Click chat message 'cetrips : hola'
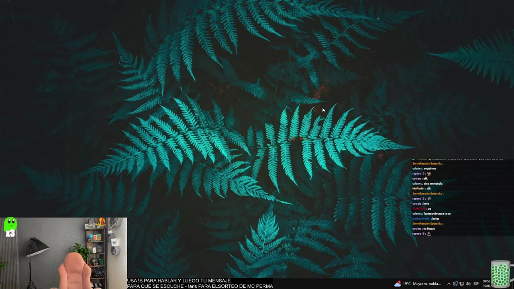 (x=421, y=204)
